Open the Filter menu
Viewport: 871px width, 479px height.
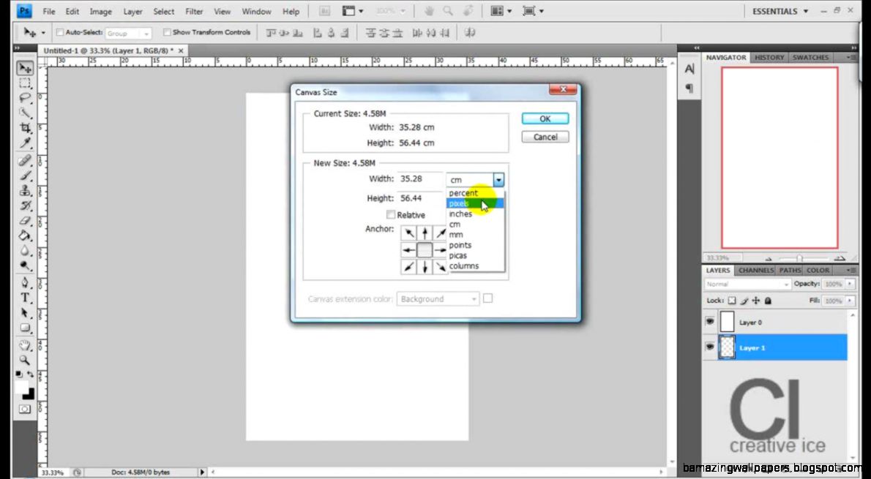pyautogui.click(x=194, y=11)
